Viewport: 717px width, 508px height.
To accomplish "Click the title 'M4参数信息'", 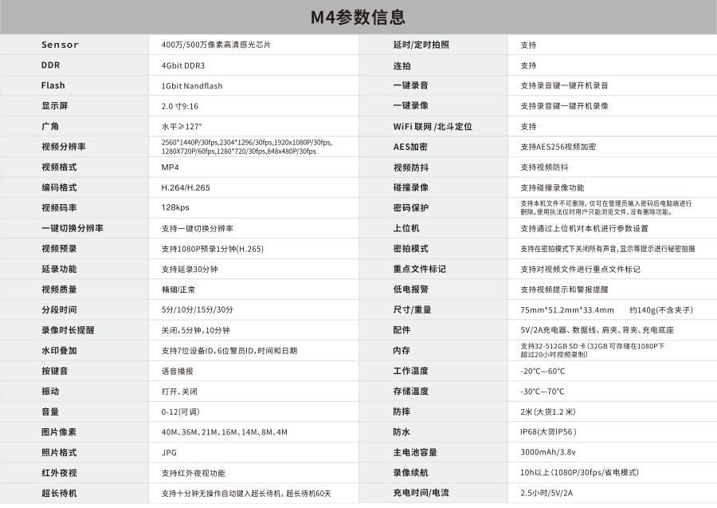I will pos(358,18).
